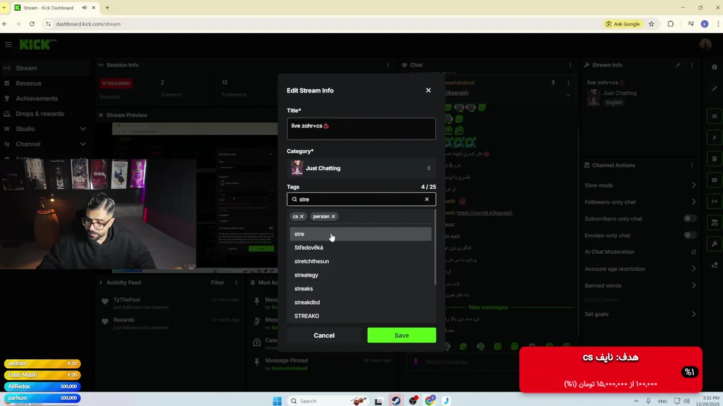Image resolution: width=723 pixels, height=406 pixels.
Task: Select the 'streategy' tag suggestion
Action: (x=360, y=275)
